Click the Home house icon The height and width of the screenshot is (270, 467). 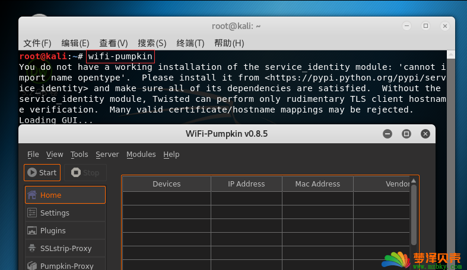(32, 195)
